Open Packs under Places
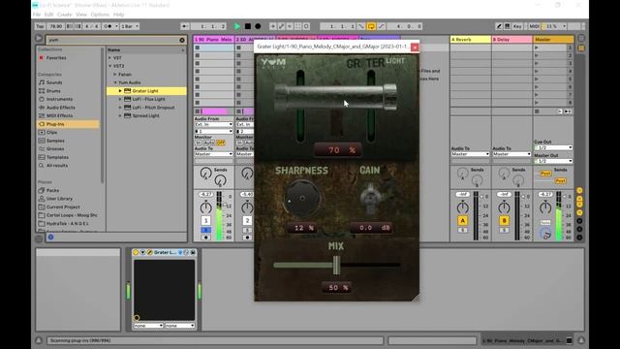This screenshot has width=620, height=349. pos(52,190)
